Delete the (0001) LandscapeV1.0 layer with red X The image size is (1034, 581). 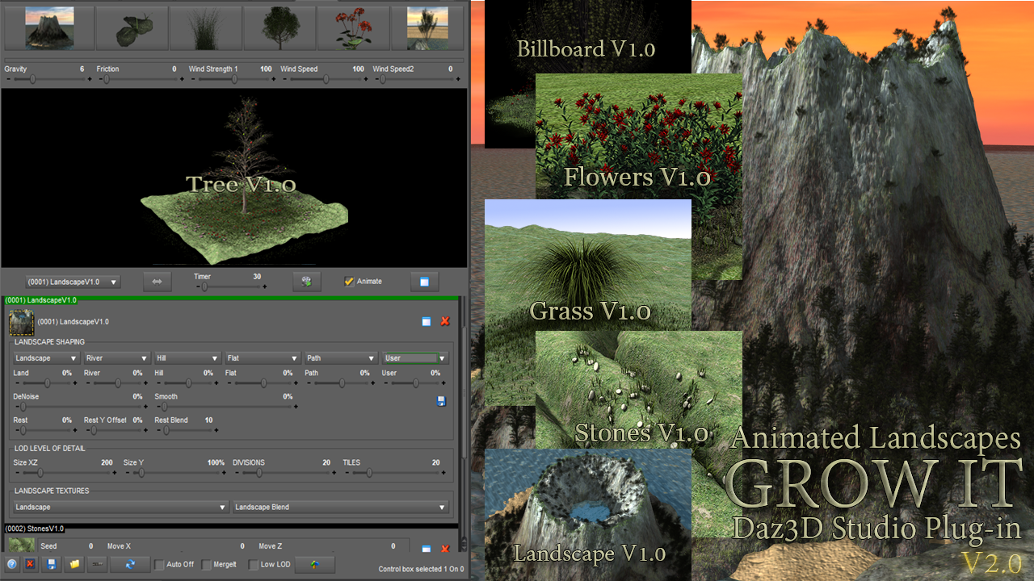click(444, 321)
